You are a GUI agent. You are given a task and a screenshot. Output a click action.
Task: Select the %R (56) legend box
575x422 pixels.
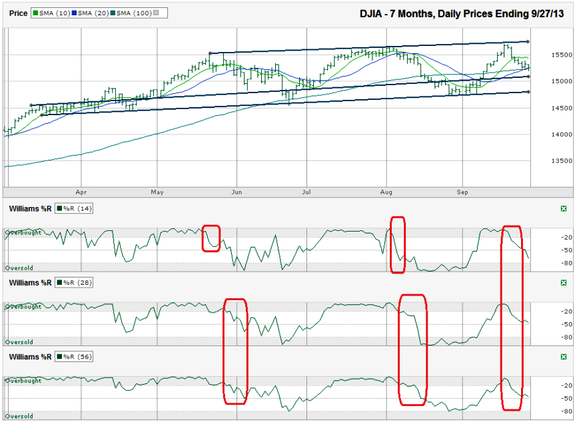[74, 357]
